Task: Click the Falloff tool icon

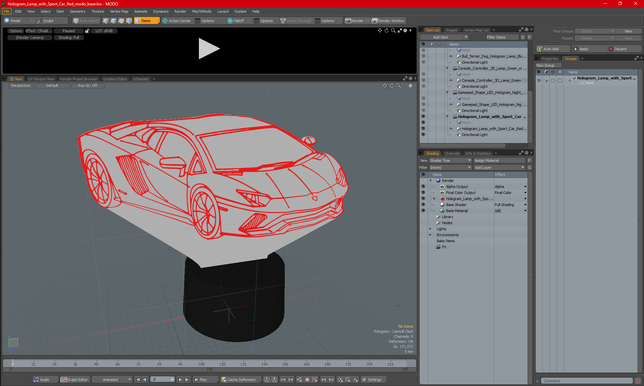Action: 230,21
